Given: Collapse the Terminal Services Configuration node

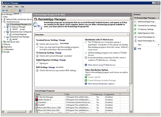Looking at the screenshot, I should click(x=5, y=32).
